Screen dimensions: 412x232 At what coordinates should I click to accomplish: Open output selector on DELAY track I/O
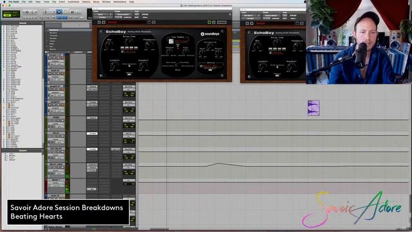pos(129,137)
